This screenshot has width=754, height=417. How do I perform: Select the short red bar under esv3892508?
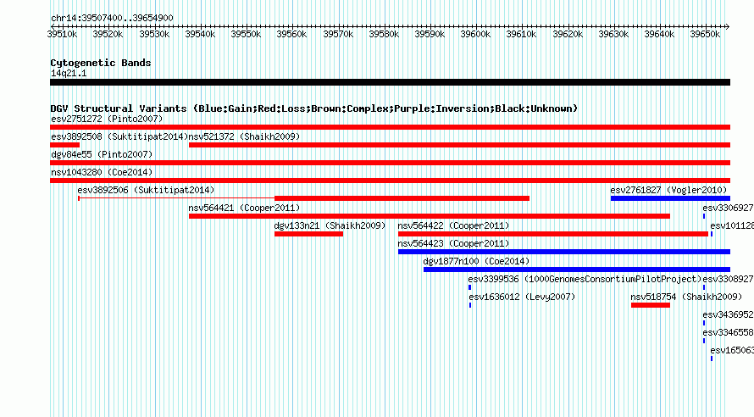click(x=65, y=145)
